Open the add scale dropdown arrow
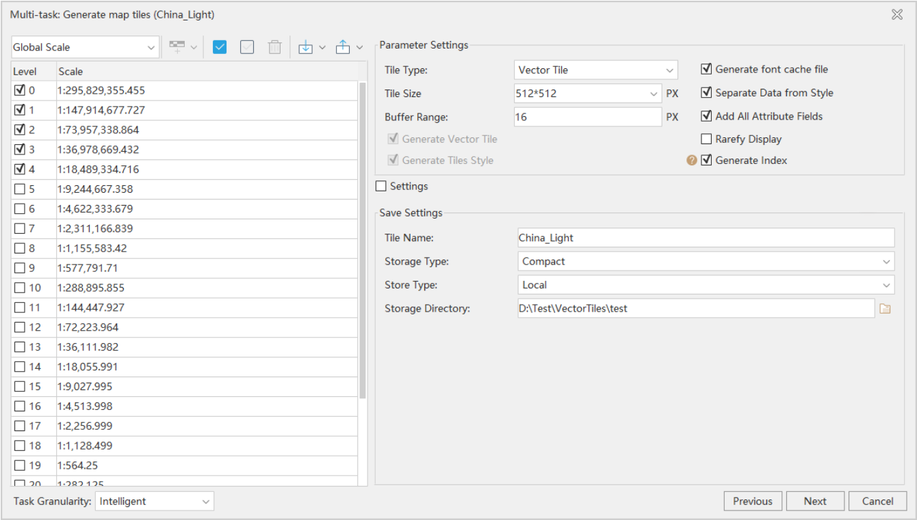This screenshot has height=520, width=917. (193, 47)
